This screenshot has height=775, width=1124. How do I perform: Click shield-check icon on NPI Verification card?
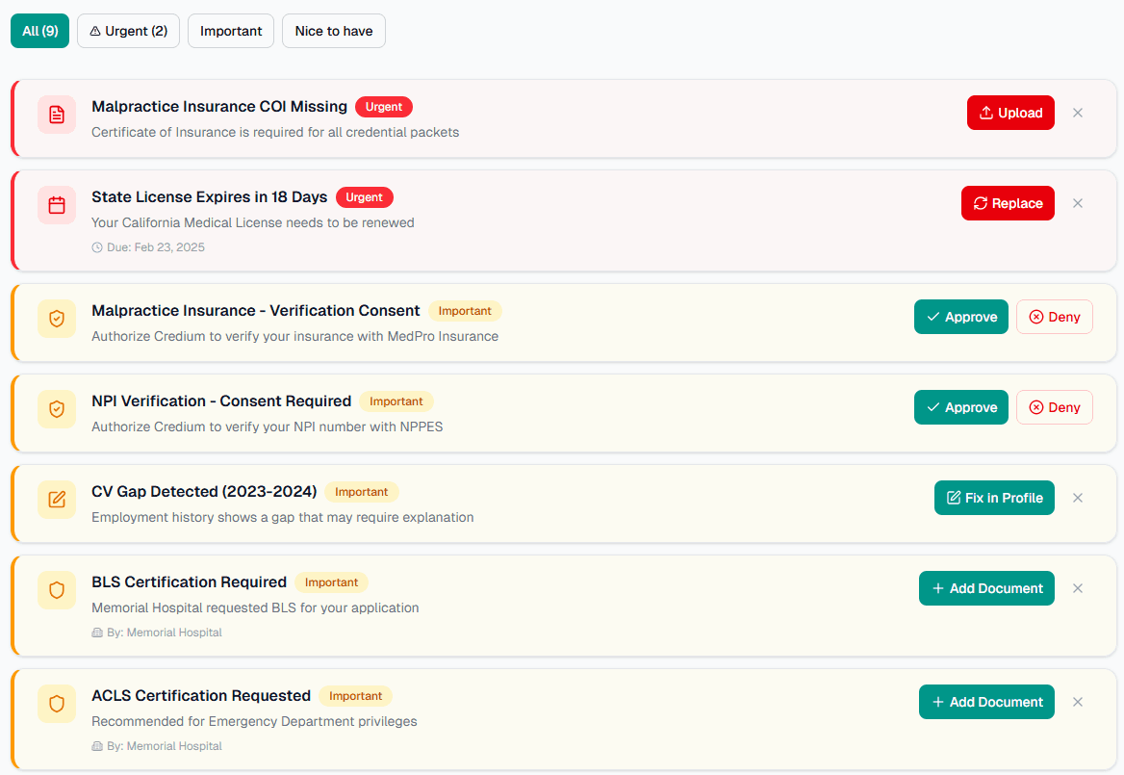point(57,408)
